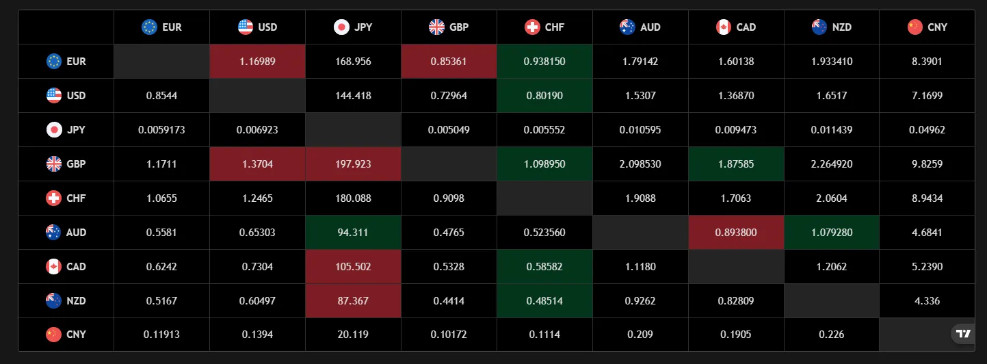Open the GBP/JPY rate 197.923
This screenshot has width=987, height=364.
point(353,164)
